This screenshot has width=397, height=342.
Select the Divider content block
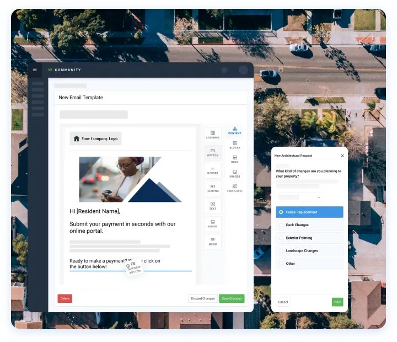213,170
